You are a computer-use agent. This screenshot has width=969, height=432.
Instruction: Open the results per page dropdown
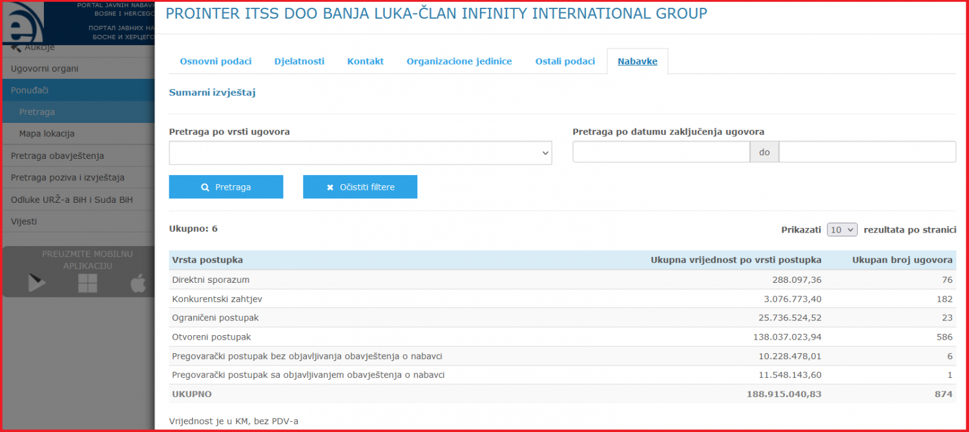tap(842, 229)
